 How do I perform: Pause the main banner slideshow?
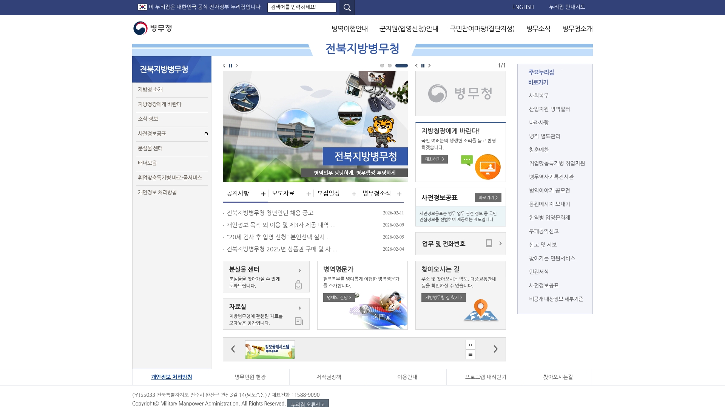pos(230,66)
